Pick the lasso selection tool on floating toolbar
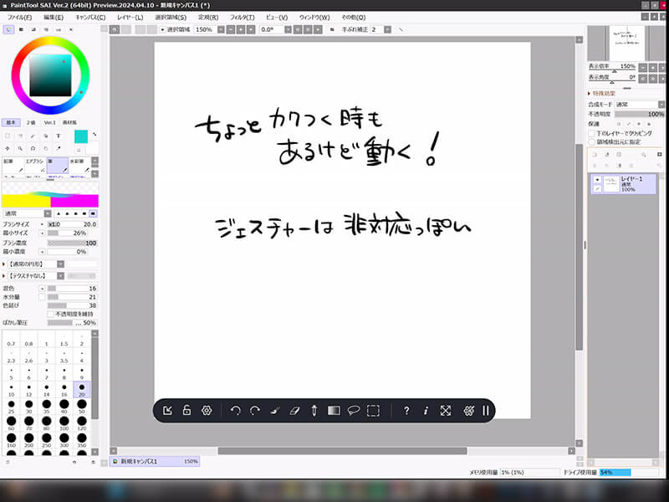This screenshot has width=669, height=502. [353, 410]
